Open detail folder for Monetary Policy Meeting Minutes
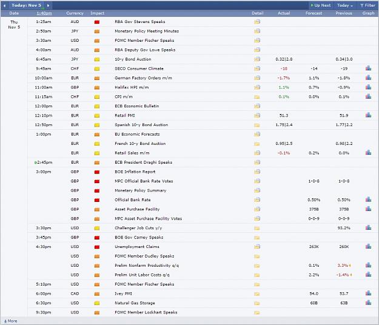The width and height of the screenshot is (379, 325). click(257, 31)
